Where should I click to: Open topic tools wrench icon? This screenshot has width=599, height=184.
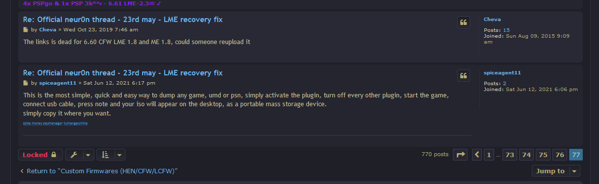tap(74, 155)
